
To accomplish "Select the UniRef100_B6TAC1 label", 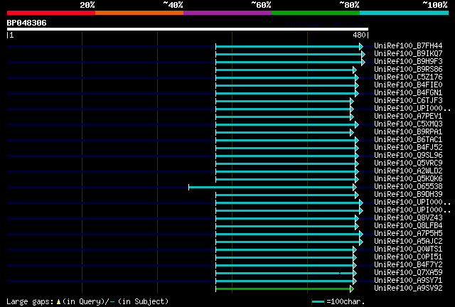I will [x=408, y=139].
